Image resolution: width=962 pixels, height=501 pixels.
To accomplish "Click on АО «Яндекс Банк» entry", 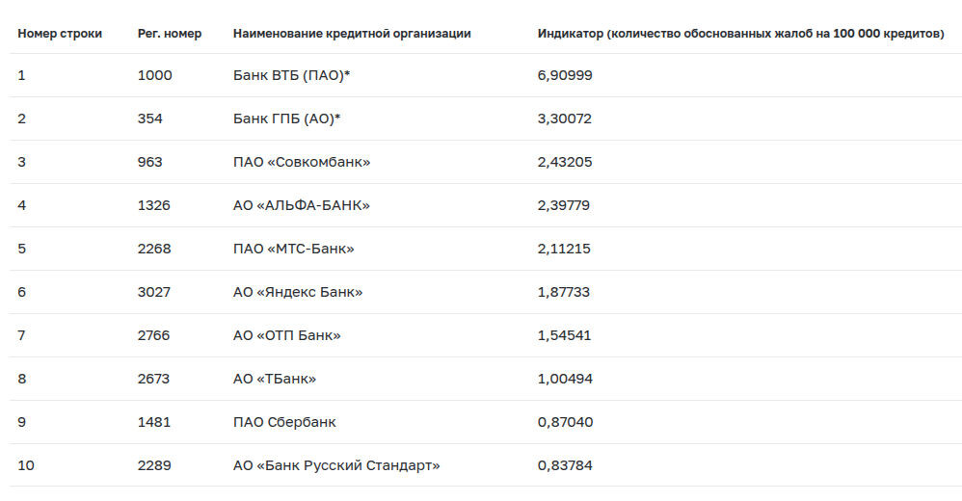I will (298, 292).
